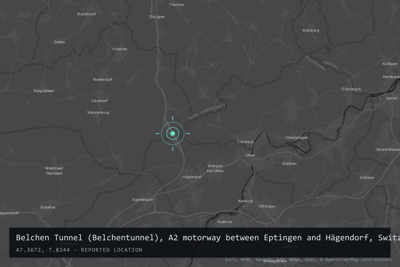Select the Zunzgen label

click(x=157, y=17)
